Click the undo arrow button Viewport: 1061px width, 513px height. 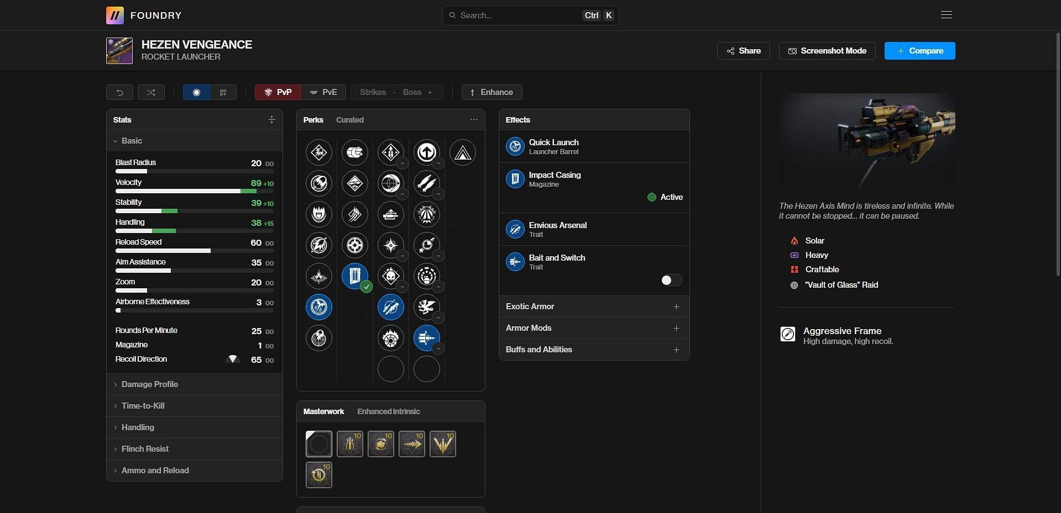(119, 92)
